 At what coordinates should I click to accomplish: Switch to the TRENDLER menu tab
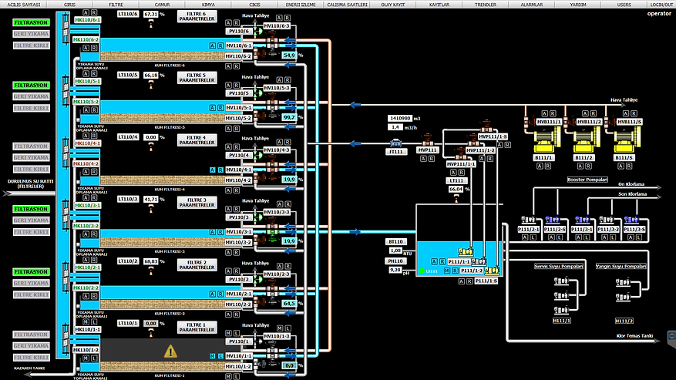tap(486, 4)
